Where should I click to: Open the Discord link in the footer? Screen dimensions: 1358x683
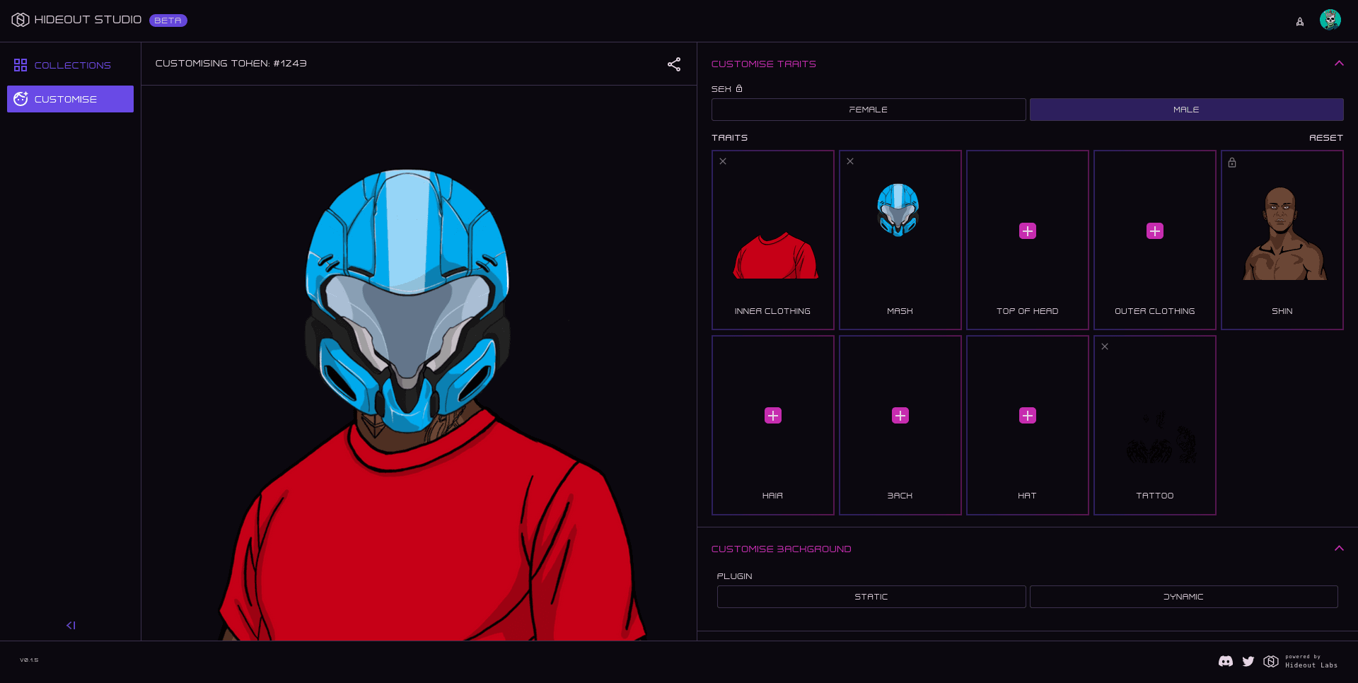click(1226, 662)
